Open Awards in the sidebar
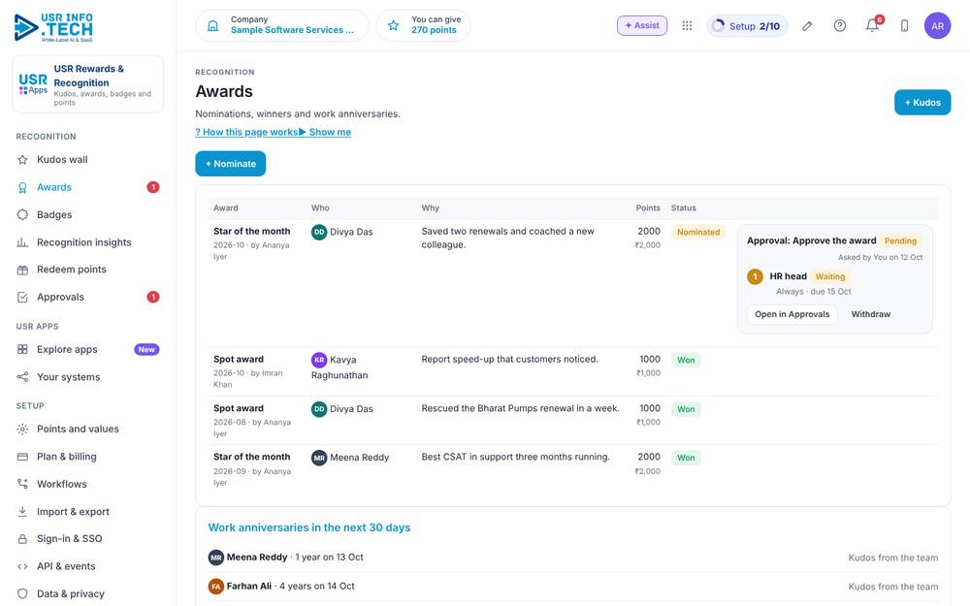The image size is (970, 606). (x=88, y=187)
